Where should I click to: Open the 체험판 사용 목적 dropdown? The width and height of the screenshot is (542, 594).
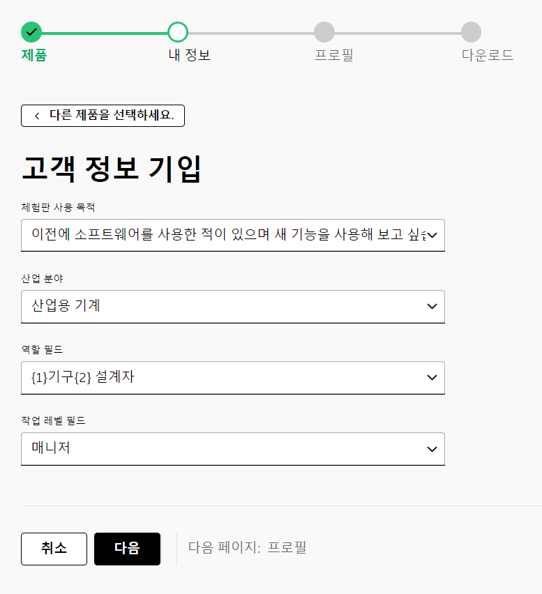pos(233,235)
